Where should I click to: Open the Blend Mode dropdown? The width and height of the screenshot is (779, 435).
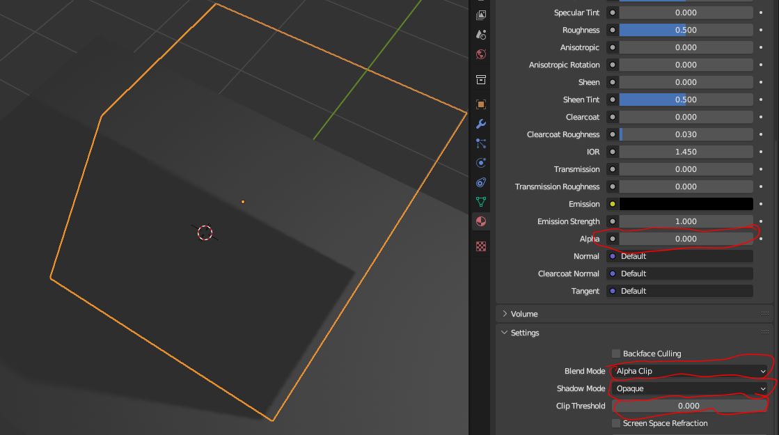pos(689,371)
